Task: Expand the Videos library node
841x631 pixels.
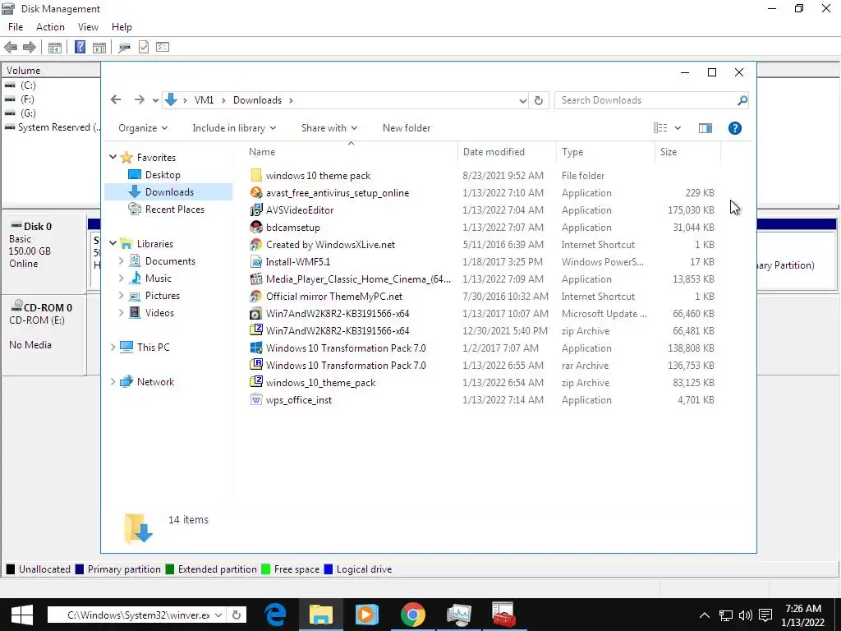Action: point(122,312)
